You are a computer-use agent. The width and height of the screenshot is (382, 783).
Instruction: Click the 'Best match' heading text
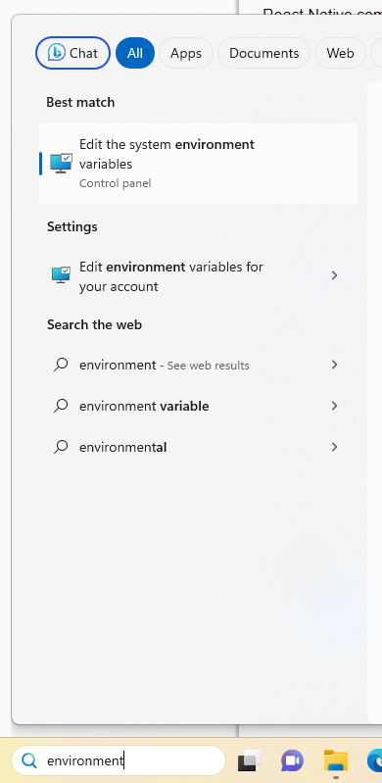point(80,102)
